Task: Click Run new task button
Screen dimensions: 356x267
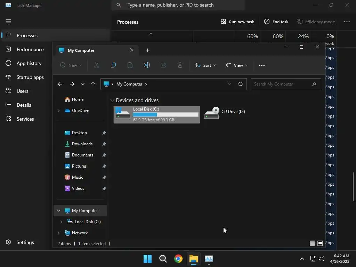Action: tap(237, 22)
